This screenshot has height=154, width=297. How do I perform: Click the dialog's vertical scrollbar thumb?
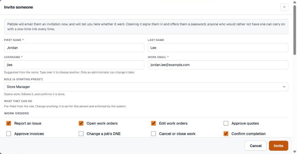pos(295,30)
